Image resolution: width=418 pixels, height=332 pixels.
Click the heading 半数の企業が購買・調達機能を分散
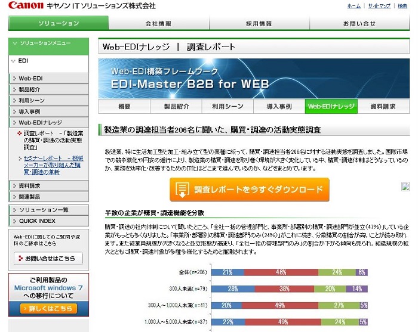pyautogui.click(x=155, y=213)
